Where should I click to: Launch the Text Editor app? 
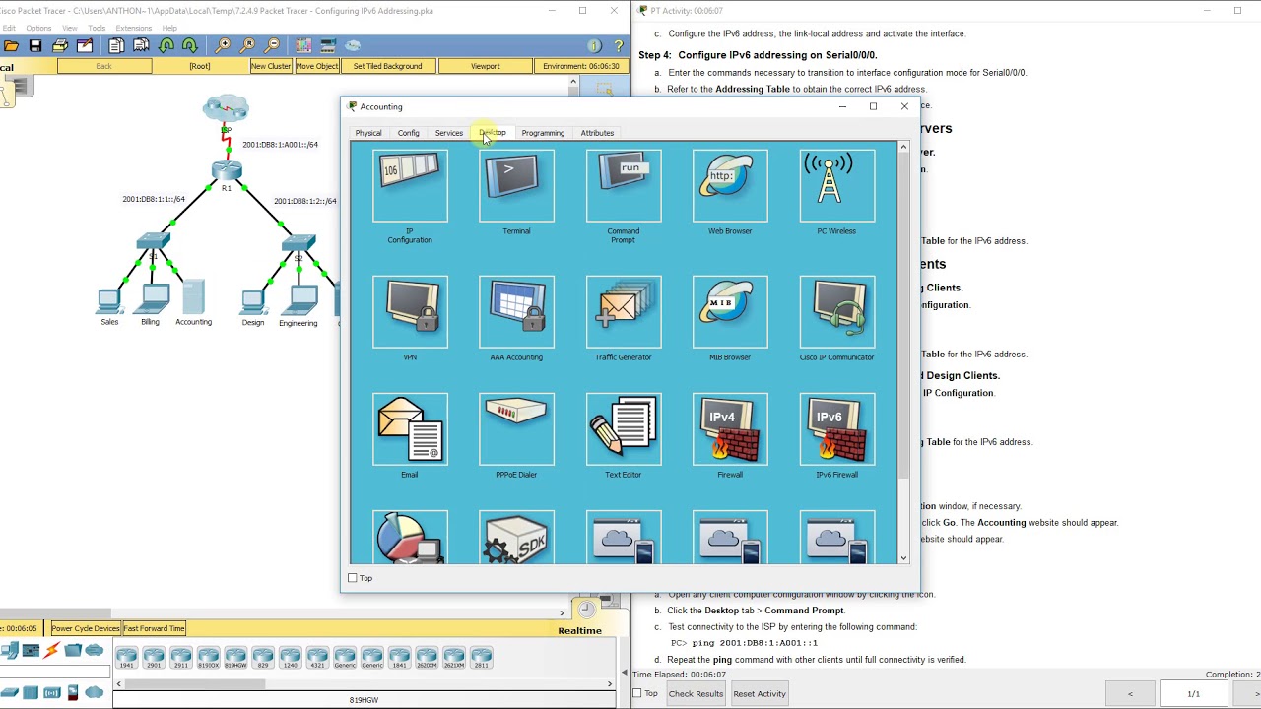click(623, 429)
